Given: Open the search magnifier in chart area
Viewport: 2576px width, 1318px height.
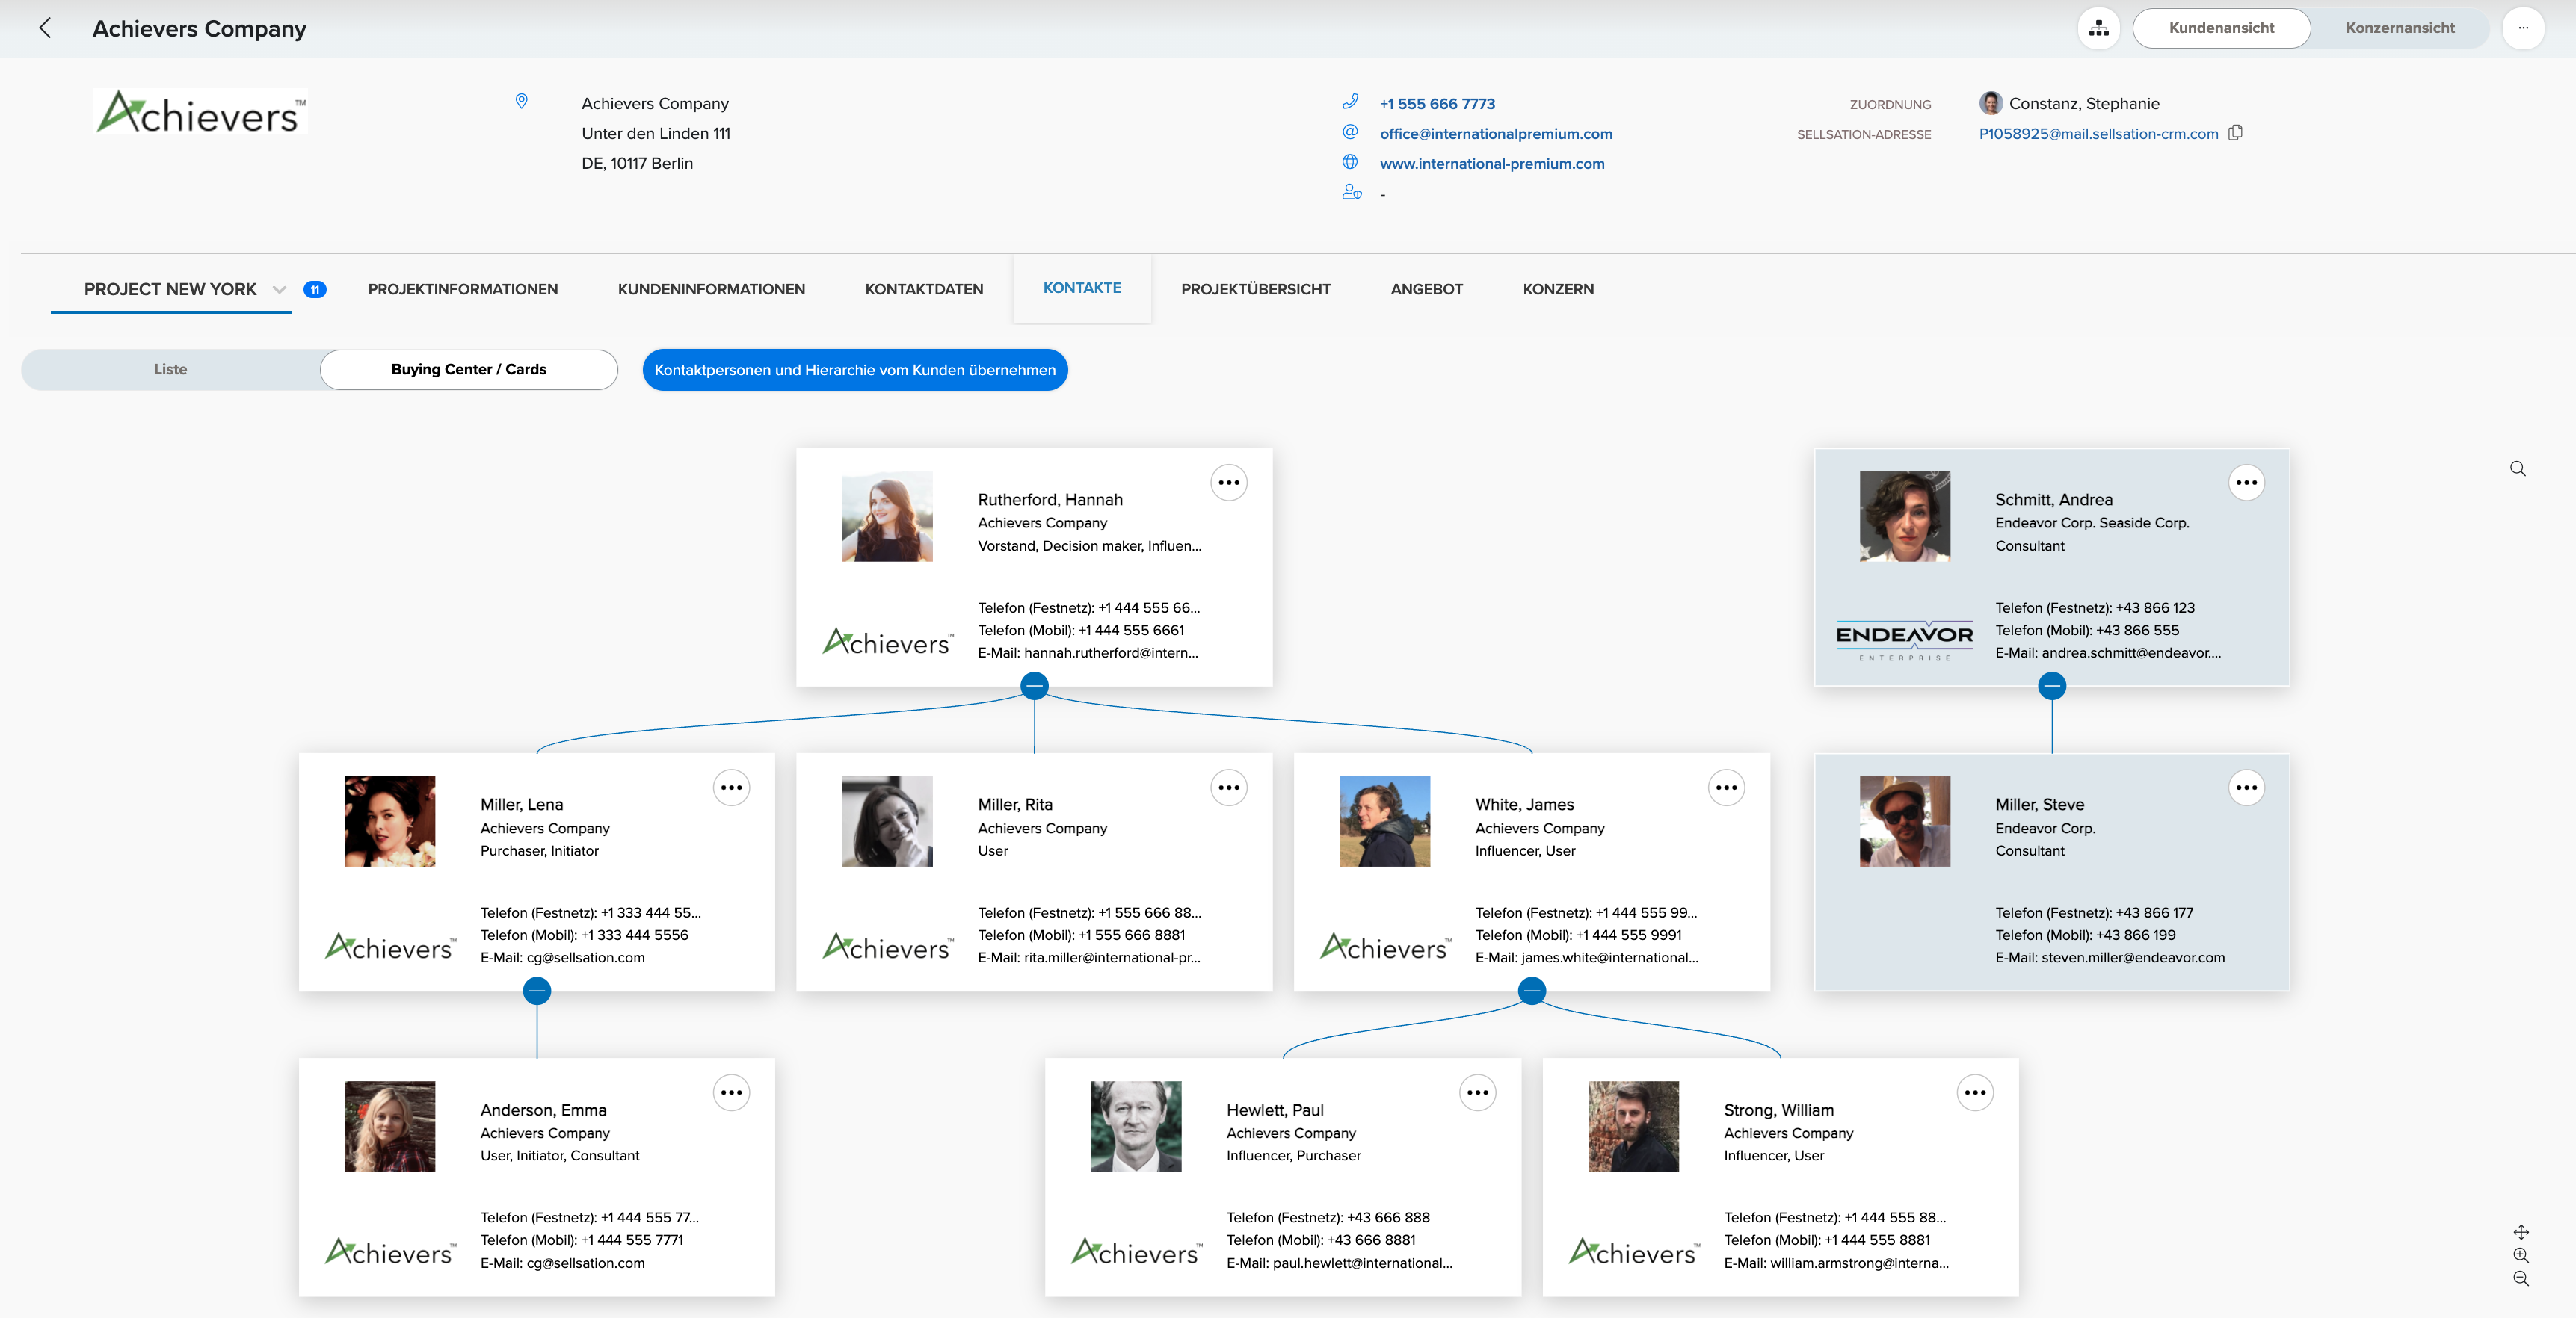Looking at the screenshot, I should 2518,468.
